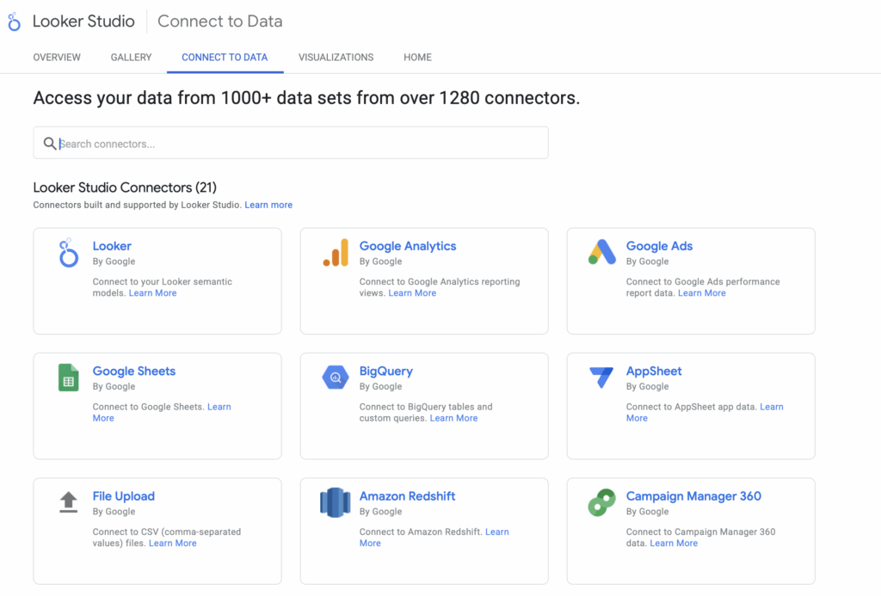Go to the Visualizations tab

click(x=336, y=58)
